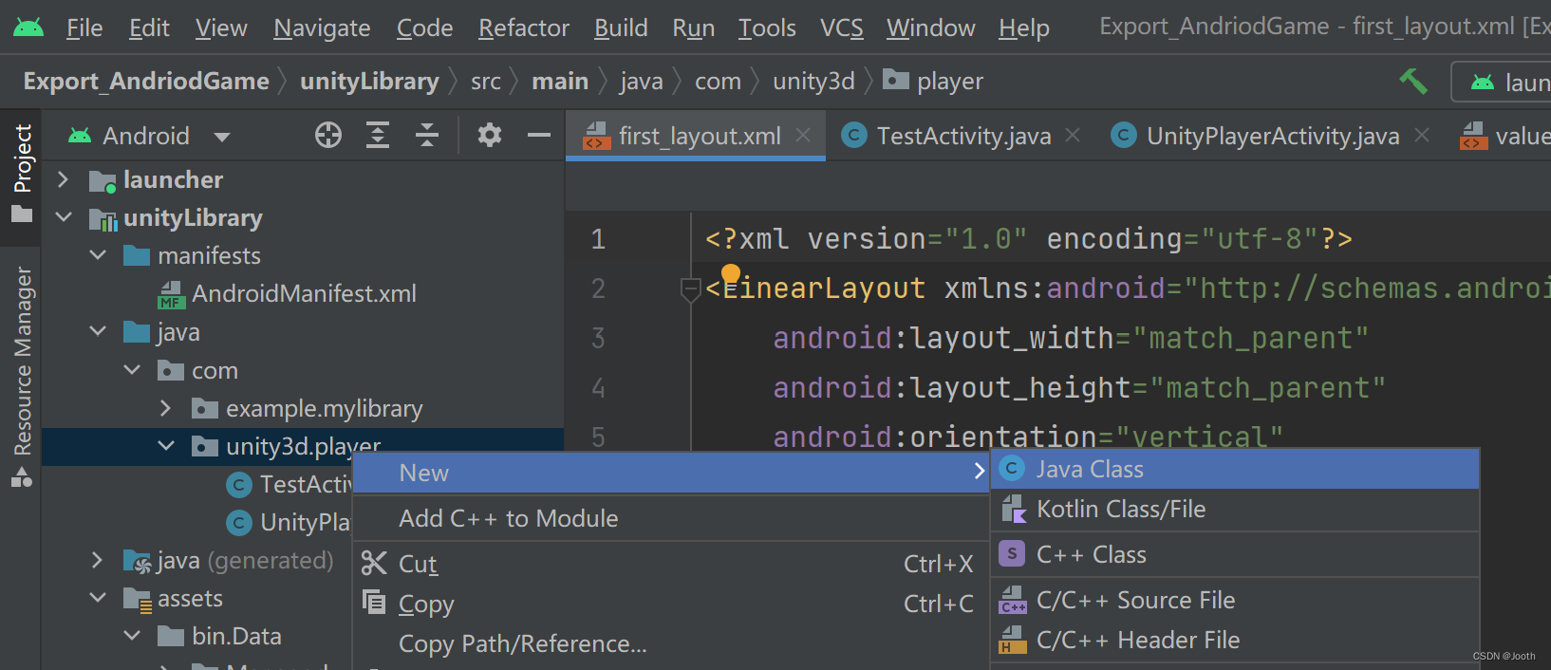Open the Android project view dropdown
The height and width of the screenshot is (670, 1551).
(150, 136)
